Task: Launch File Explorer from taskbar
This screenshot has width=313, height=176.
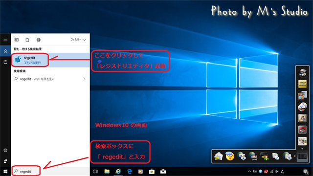Action: click(x=107, y=172)
